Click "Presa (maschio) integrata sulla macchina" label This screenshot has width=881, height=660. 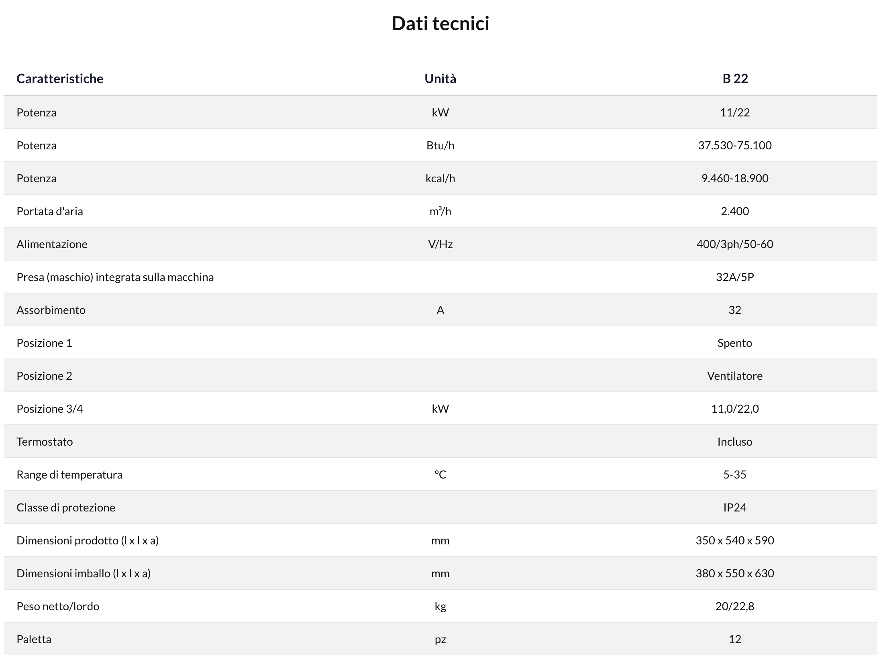pos(115,277)
